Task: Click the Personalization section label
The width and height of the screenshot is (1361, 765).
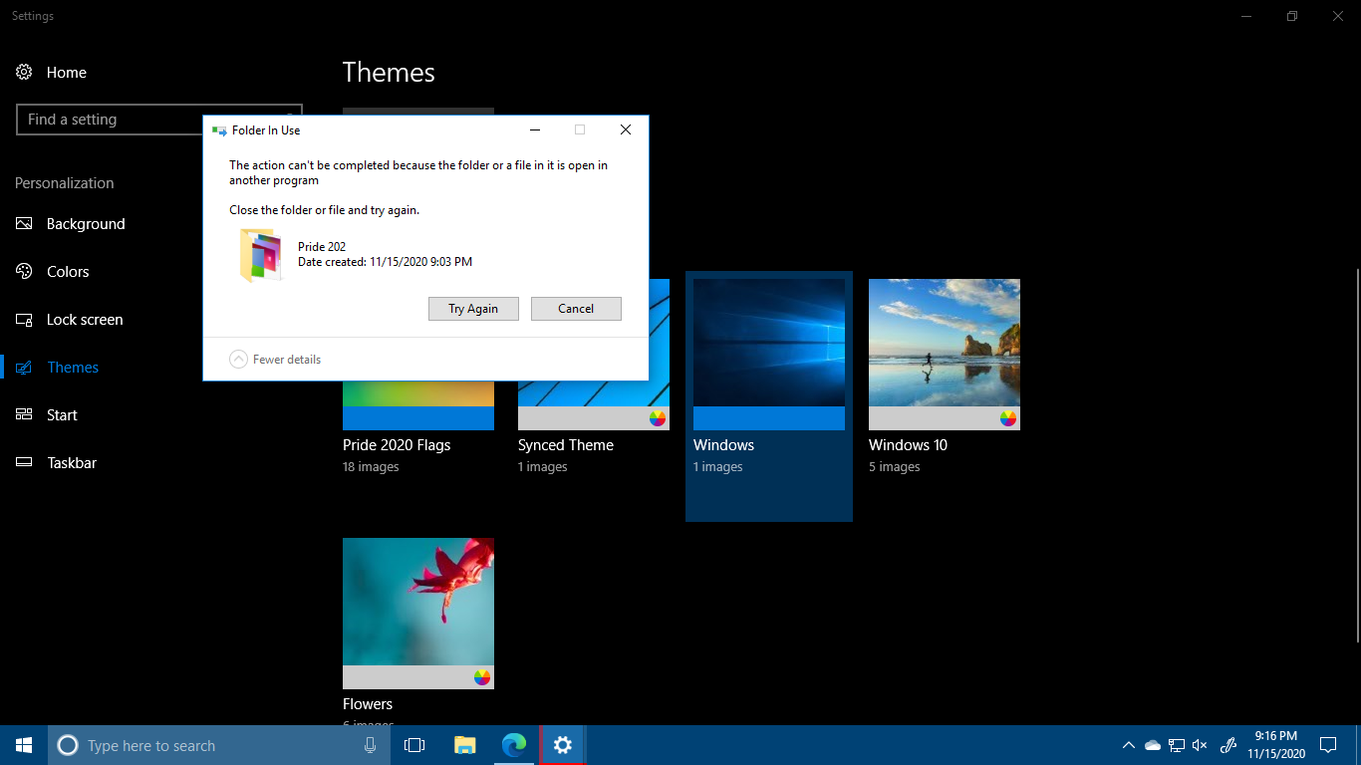Action: 65,183
